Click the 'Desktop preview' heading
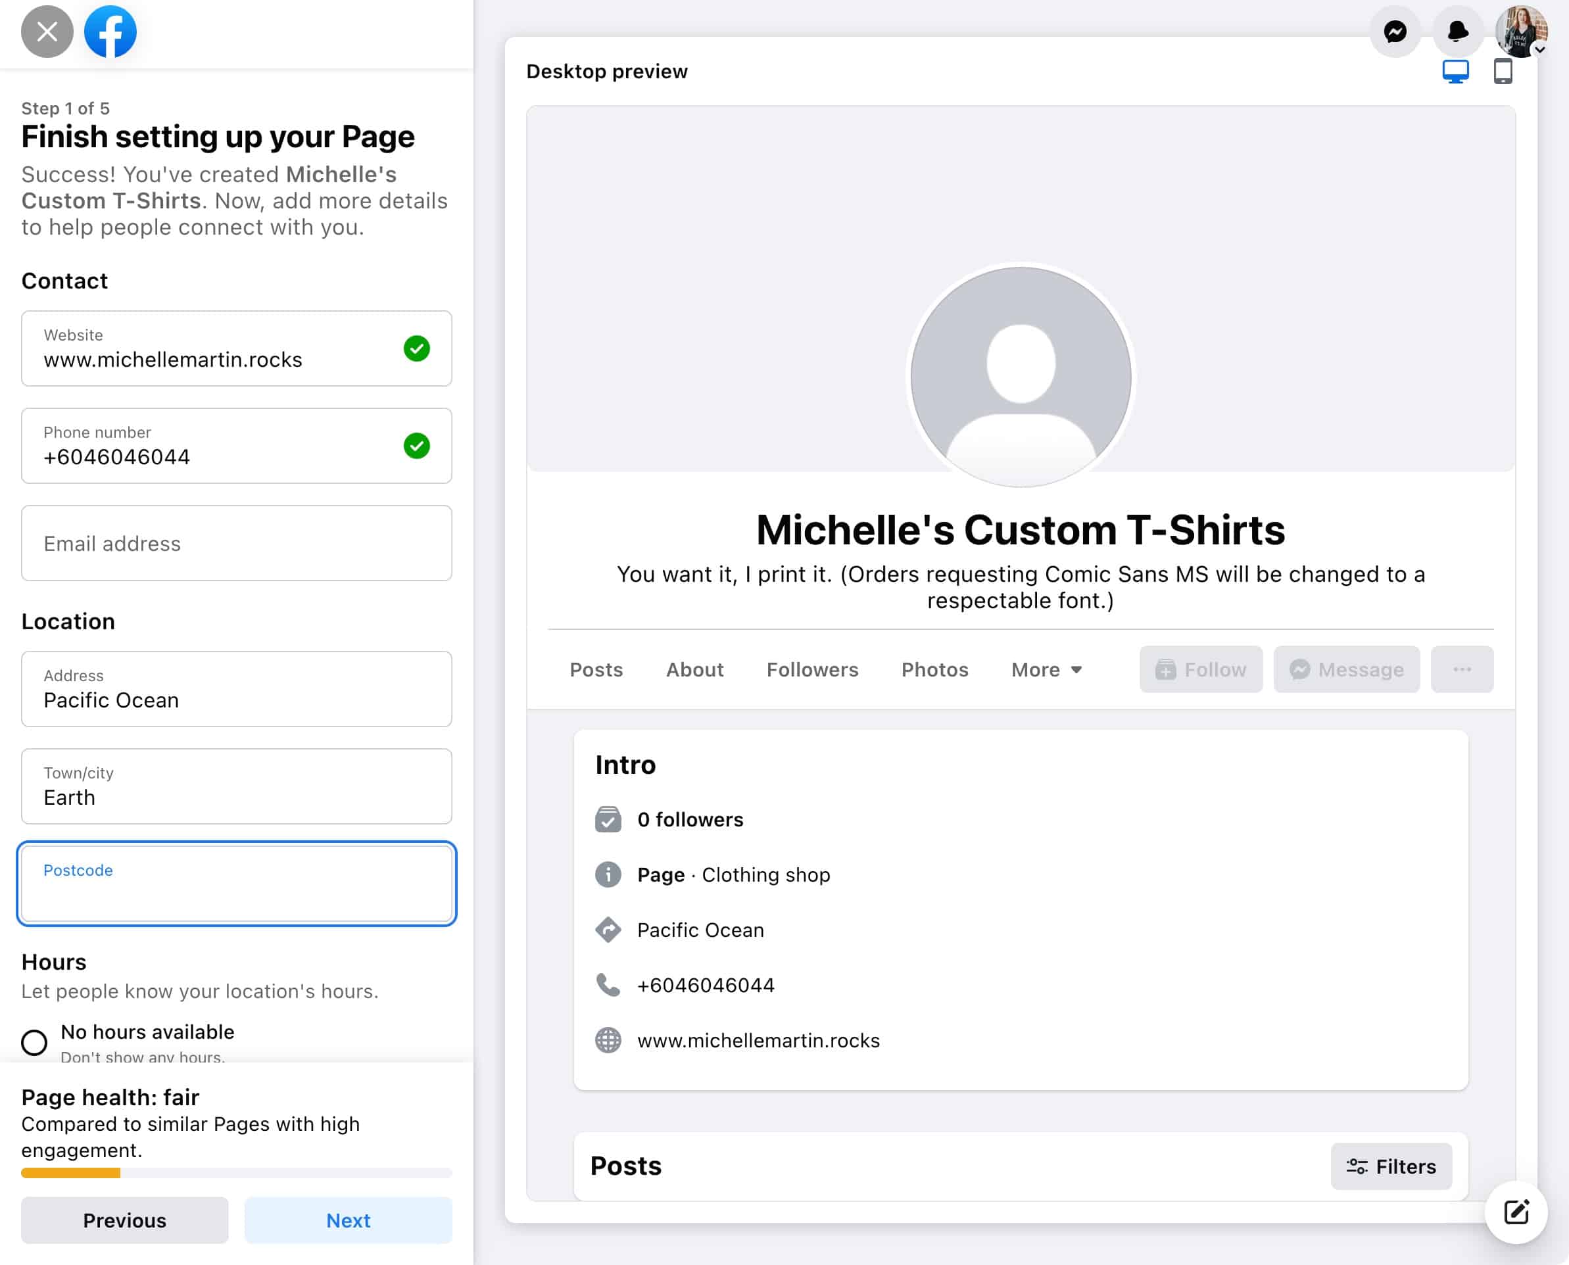Viewport: 1569px width, 1265px height. tap(607, 72)
